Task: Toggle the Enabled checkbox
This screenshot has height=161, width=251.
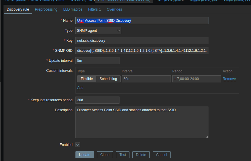Action: [x=78, y=145]
